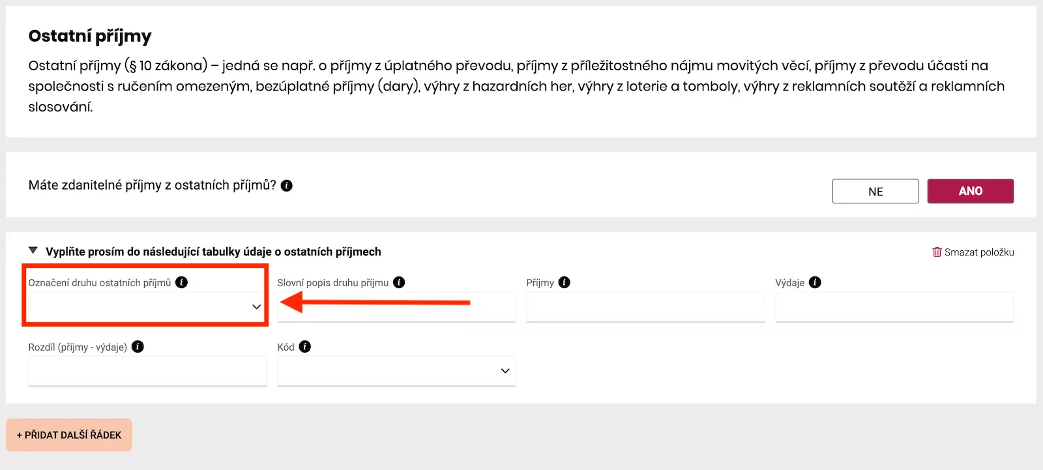This screenshot has width=1043, height=470.
Task: Click the trash icon next to 'Smazat položku'
Action: pyautogui.click(x=937, y=252)
